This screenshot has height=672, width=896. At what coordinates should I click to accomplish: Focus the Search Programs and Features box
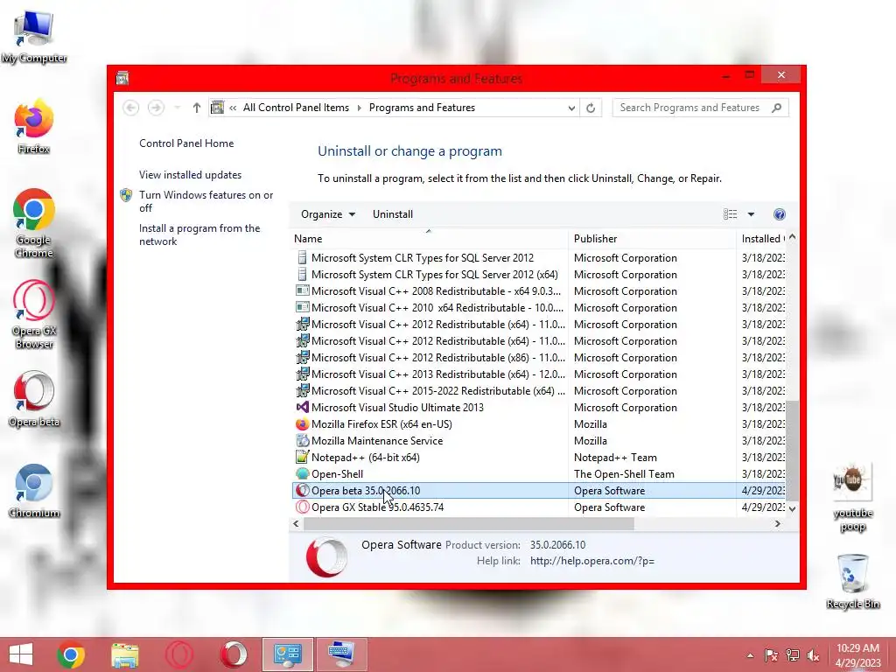(x=700, y=108)
